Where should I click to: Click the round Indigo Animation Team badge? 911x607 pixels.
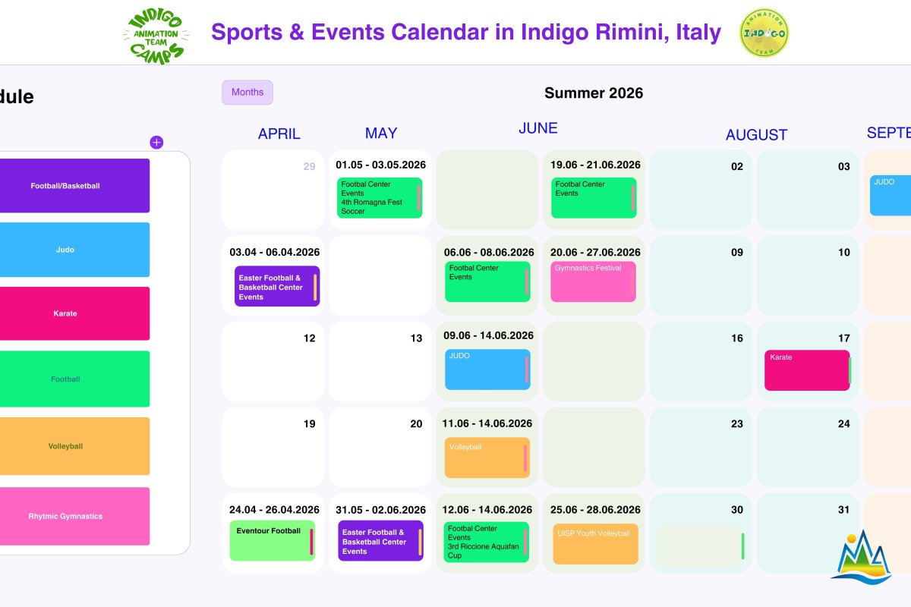point(764,33)
